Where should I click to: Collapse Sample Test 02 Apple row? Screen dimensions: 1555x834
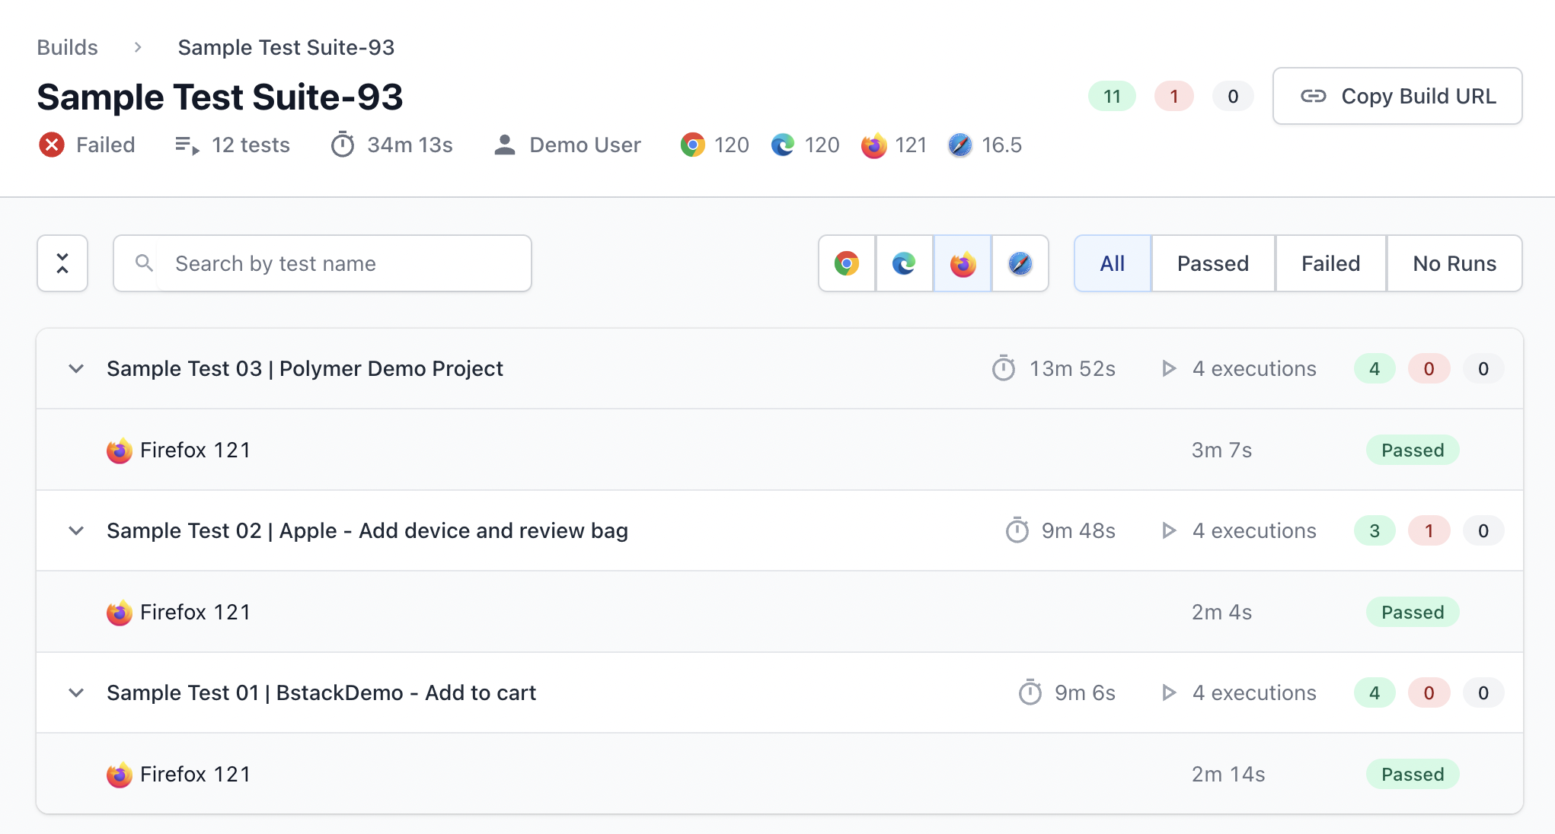coord(76,531)
